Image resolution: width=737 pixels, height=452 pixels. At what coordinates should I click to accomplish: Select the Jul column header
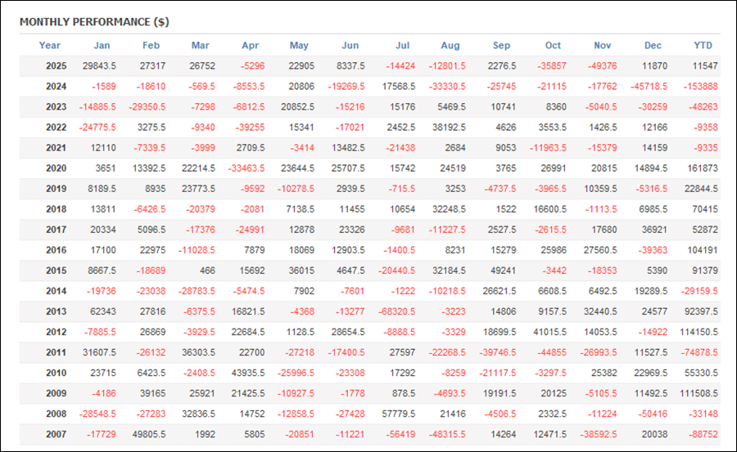click(x=402, y=46)
